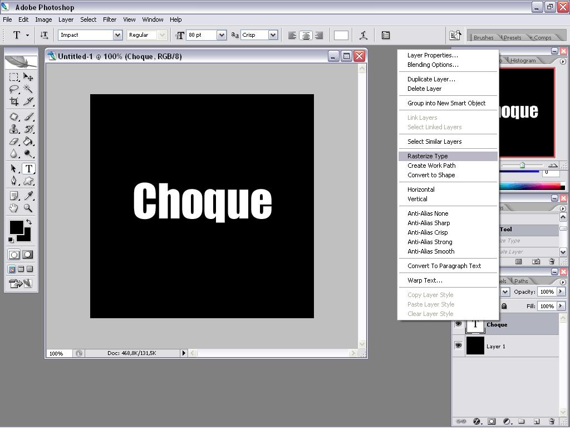Select the Eyedropper tool
The image size is (570, 428).
pyautogui.click(x=28, y=196)
